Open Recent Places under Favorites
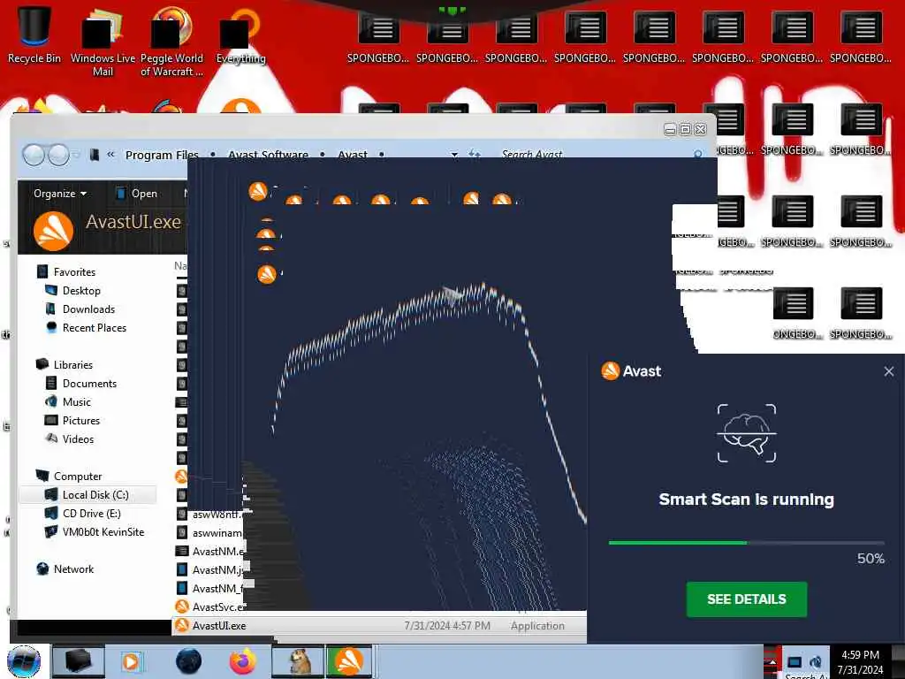The width and height of the screenshot is (905, 679). [94, 327]
